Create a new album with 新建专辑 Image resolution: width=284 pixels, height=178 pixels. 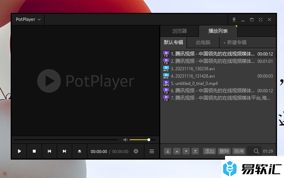click(x=235, y=43)
